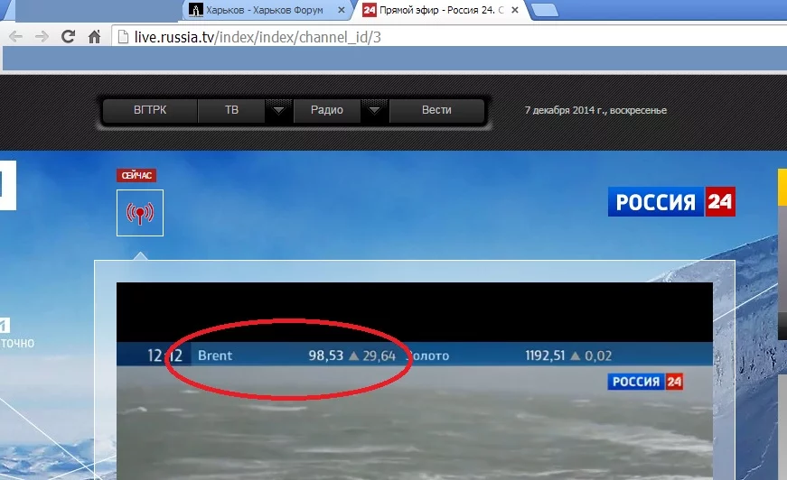The image size is (787, 480).
Task: Select the live broadcast antenna icon
Action: click(140, 213)
